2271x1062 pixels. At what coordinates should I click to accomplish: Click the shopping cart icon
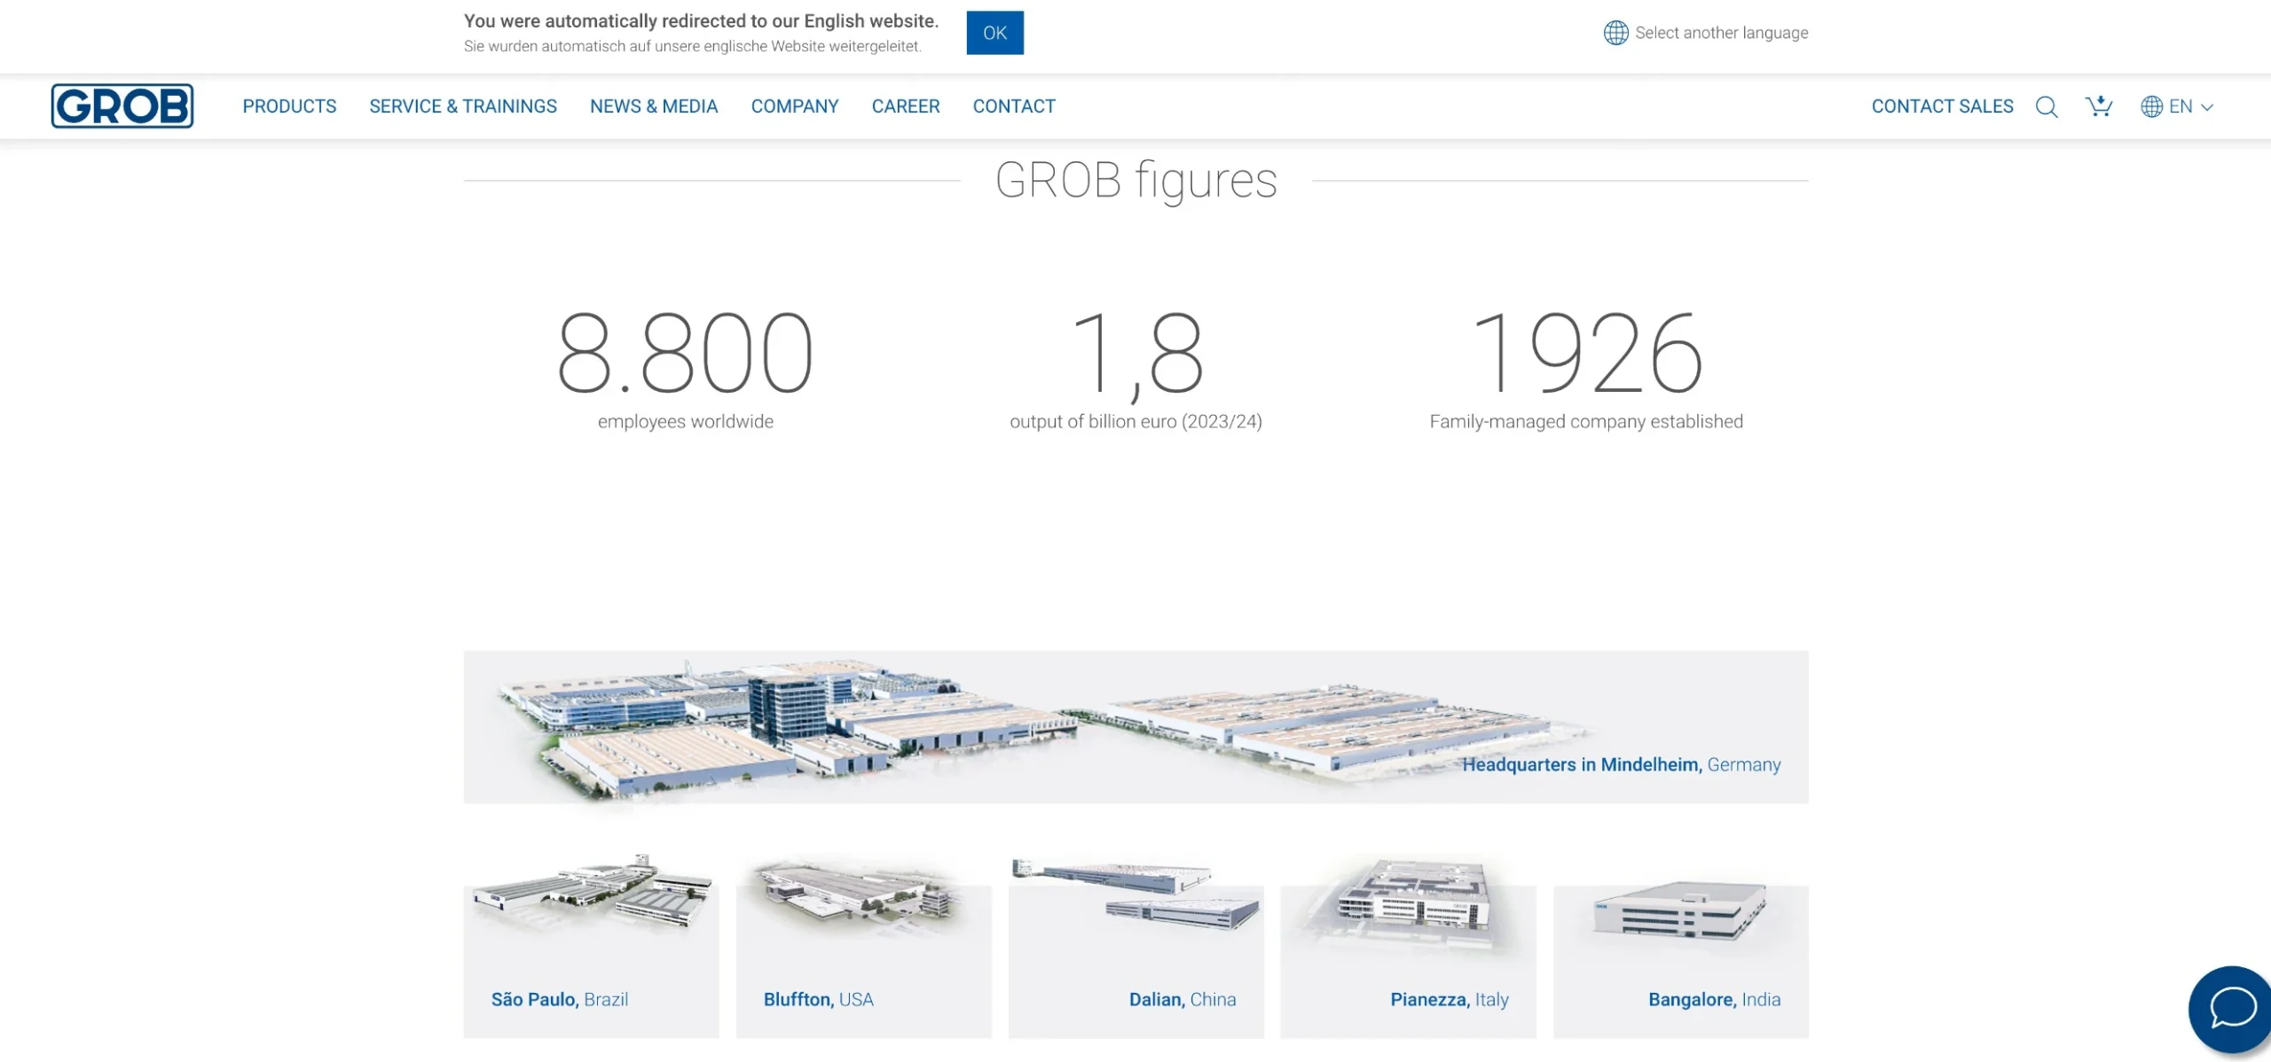(x=2099, y=106)
